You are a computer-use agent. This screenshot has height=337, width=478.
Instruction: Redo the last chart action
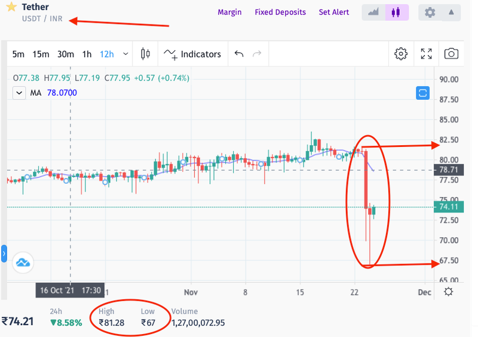pyautogui.click(x=257, y=54)
